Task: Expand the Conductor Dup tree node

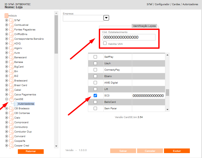Action: point(6,131)
